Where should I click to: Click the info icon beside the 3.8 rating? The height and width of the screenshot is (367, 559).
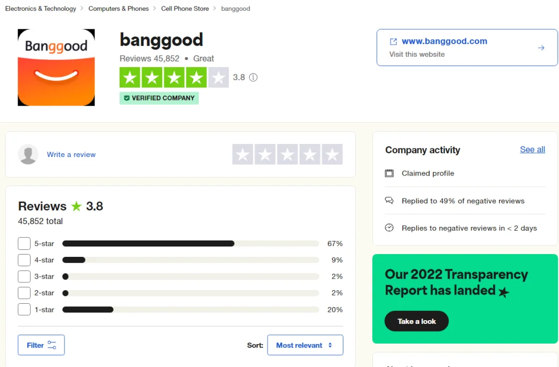253,77
